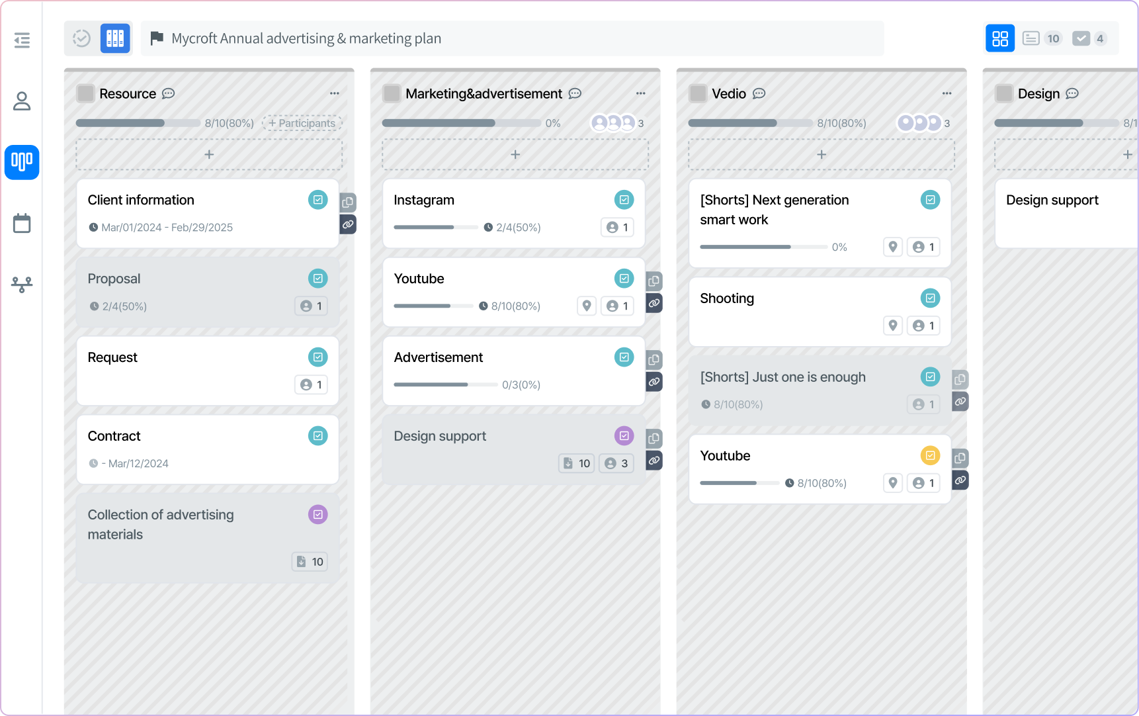
Task: Open the hierarchy diagram sidebar icon
Action: tap(22, 285)
